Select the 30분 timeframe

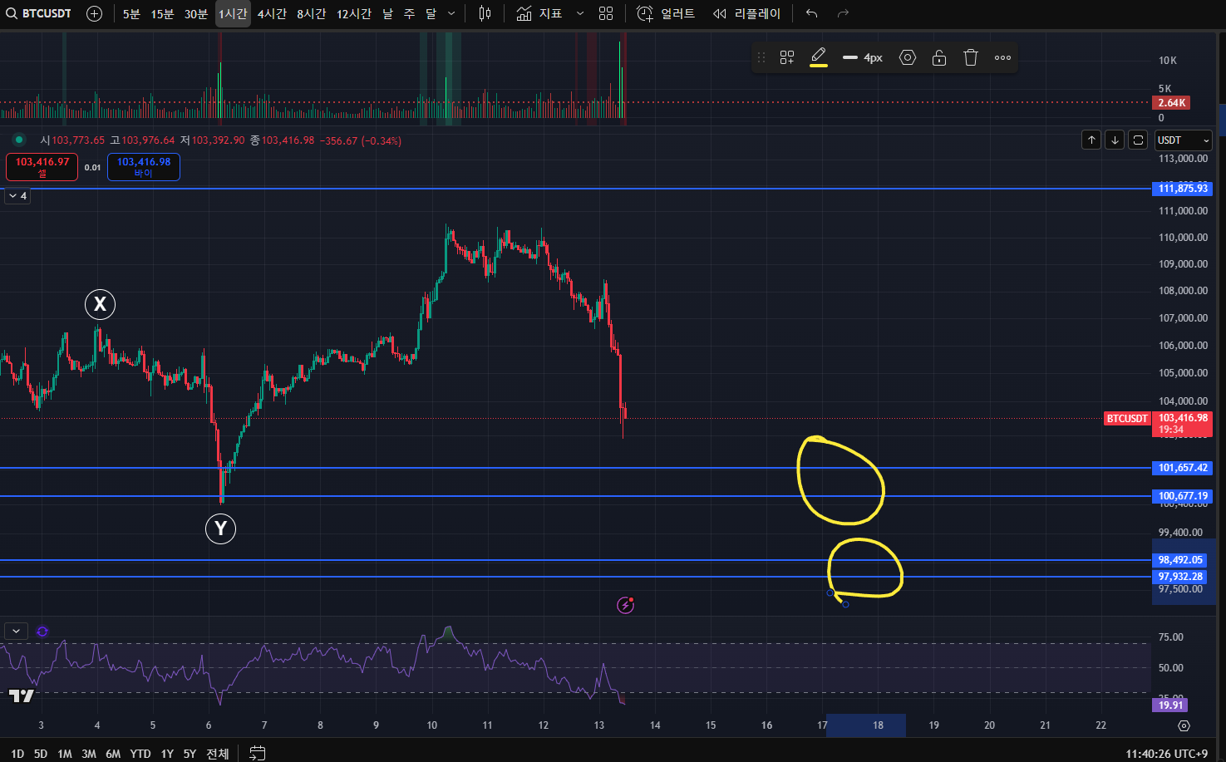196,13
